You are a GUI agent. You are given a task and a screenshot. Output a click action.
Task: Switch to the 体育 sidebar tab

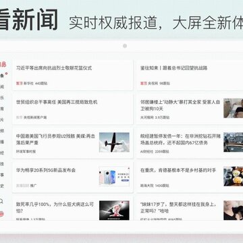(2, 109)
